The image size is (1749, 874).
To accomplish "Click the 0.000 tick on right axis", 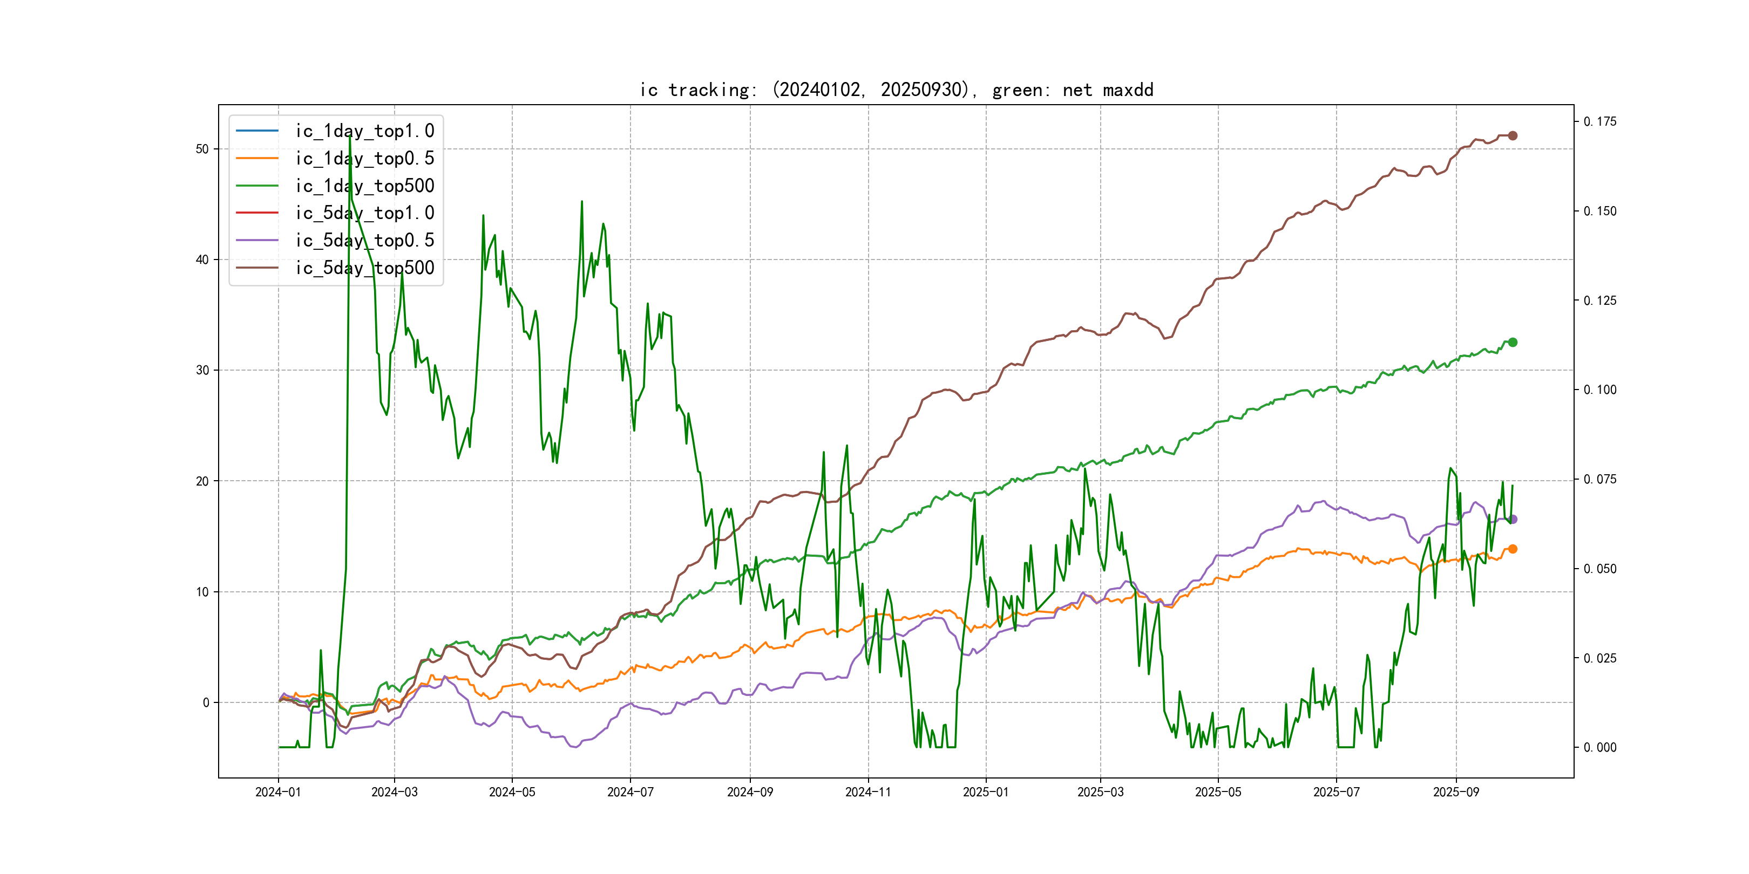I will 1599,747.
